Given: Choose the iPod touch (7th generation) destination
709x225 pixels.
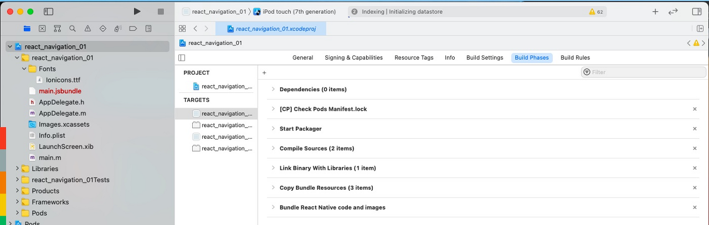Looking at the screenshot, I should point(295,12).
